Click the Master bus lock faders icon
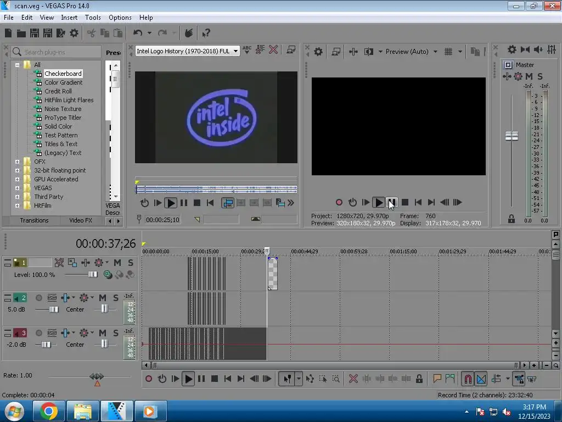The image size is (562, 422). coord(512,219)
